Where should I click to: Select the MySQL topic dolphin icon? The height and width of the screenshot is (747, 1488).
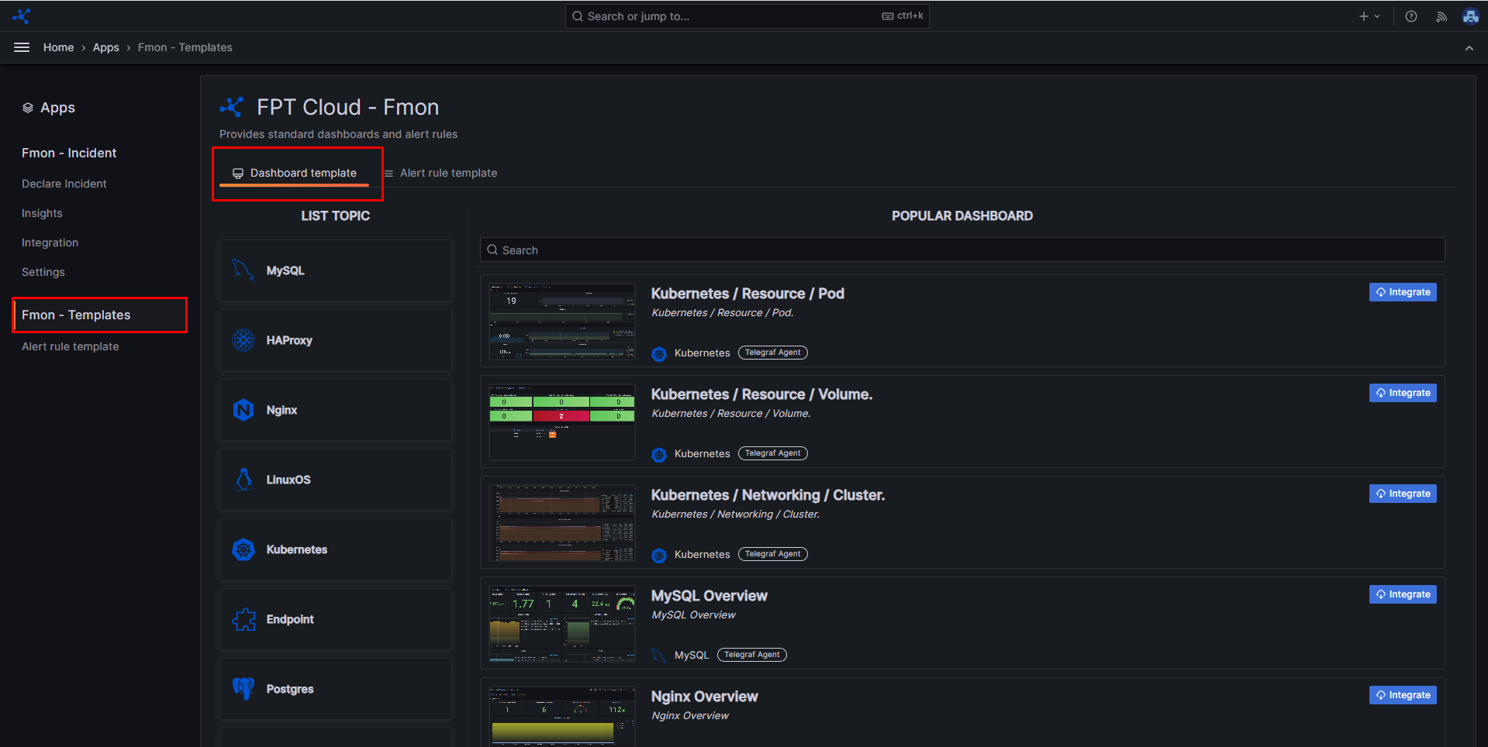[243, 270]
